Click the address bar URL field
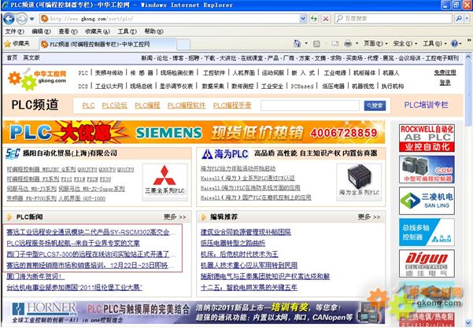The width and height of the screenshot is (473, 328). tap(171, 19)
